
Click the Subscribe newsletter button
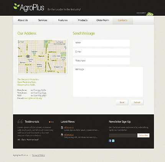[x=144, y=136]
